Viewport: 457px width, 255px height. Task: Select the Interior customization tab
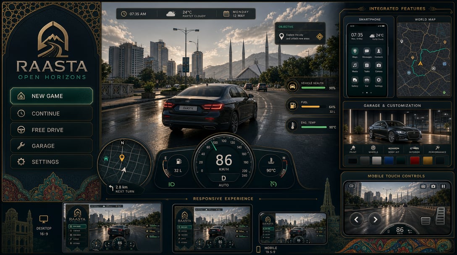coord(414,150)
